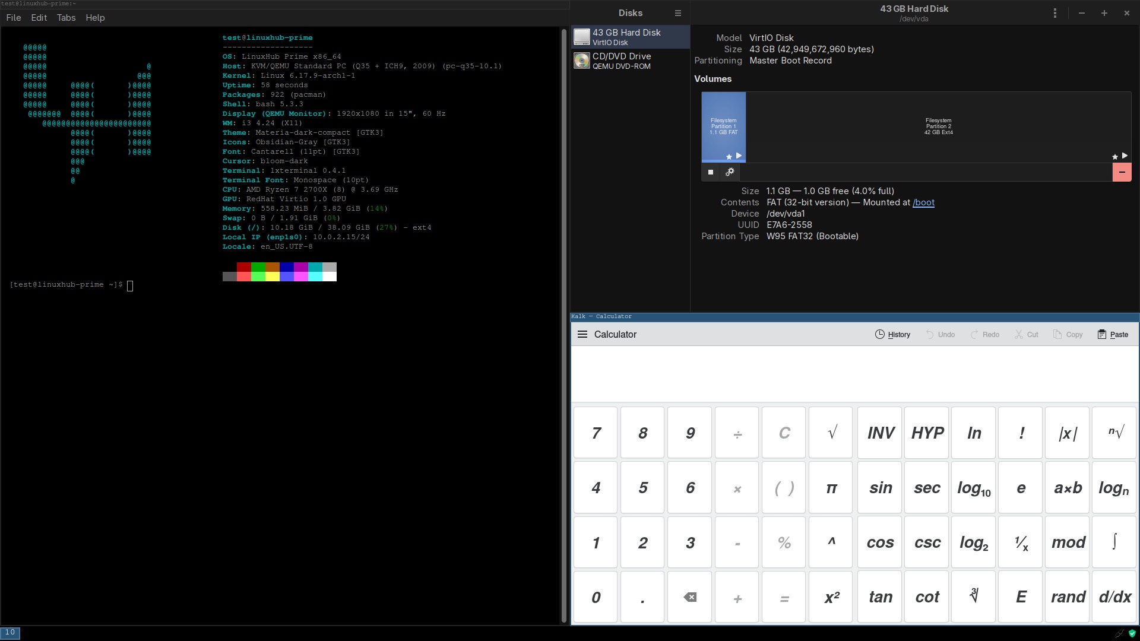Follow the /boot mount point link
1140x641 pixels.
point(923,202)
